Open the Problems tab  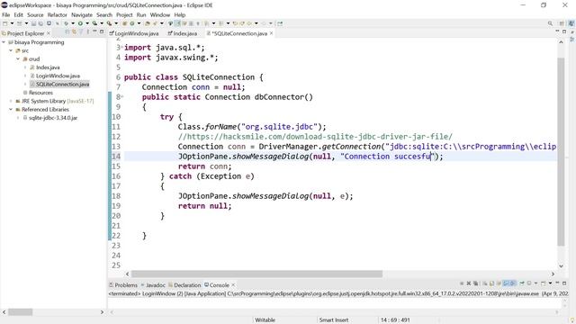(x=123, y=285)
